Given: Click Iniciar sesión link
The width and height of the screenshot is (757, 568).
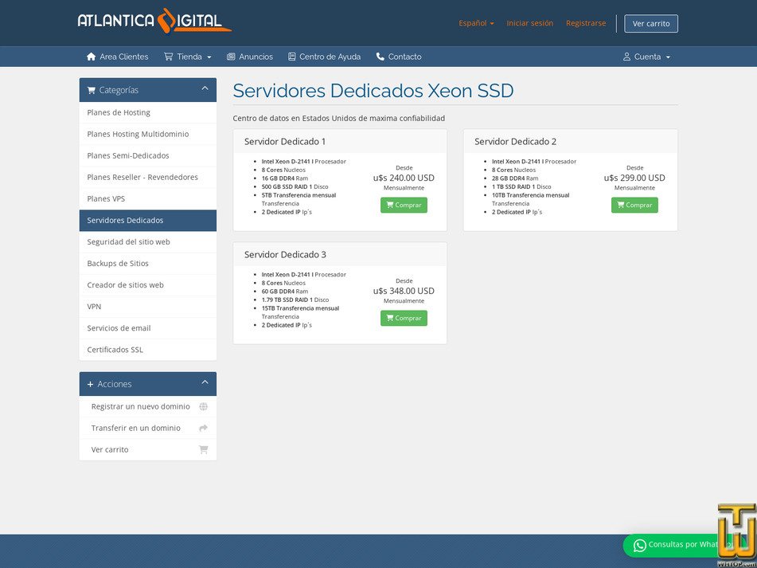Looking at the screenshot, I should coord(529,23).
